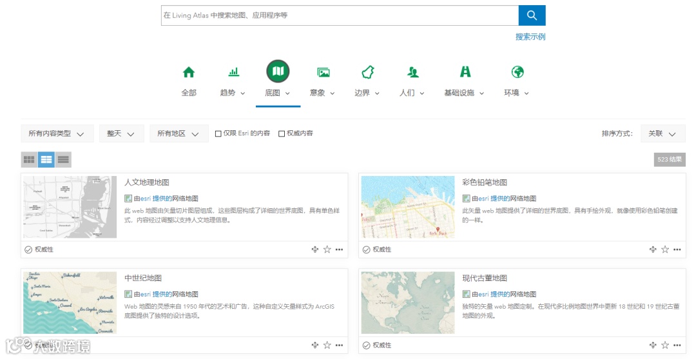Open the 搜索示例 link
696x359 pixels.
(530, 37)
